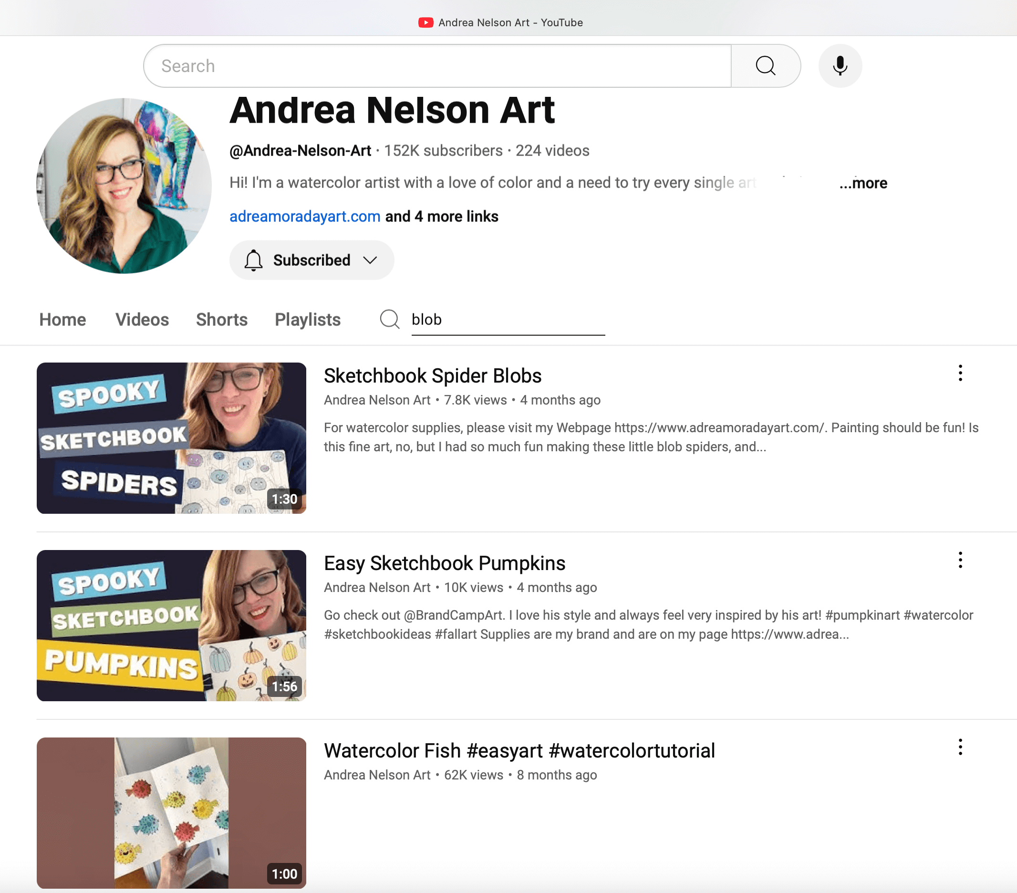Click the main YouTube Search field
This screenshot has width=1017, height=893.
click(437, 66)
